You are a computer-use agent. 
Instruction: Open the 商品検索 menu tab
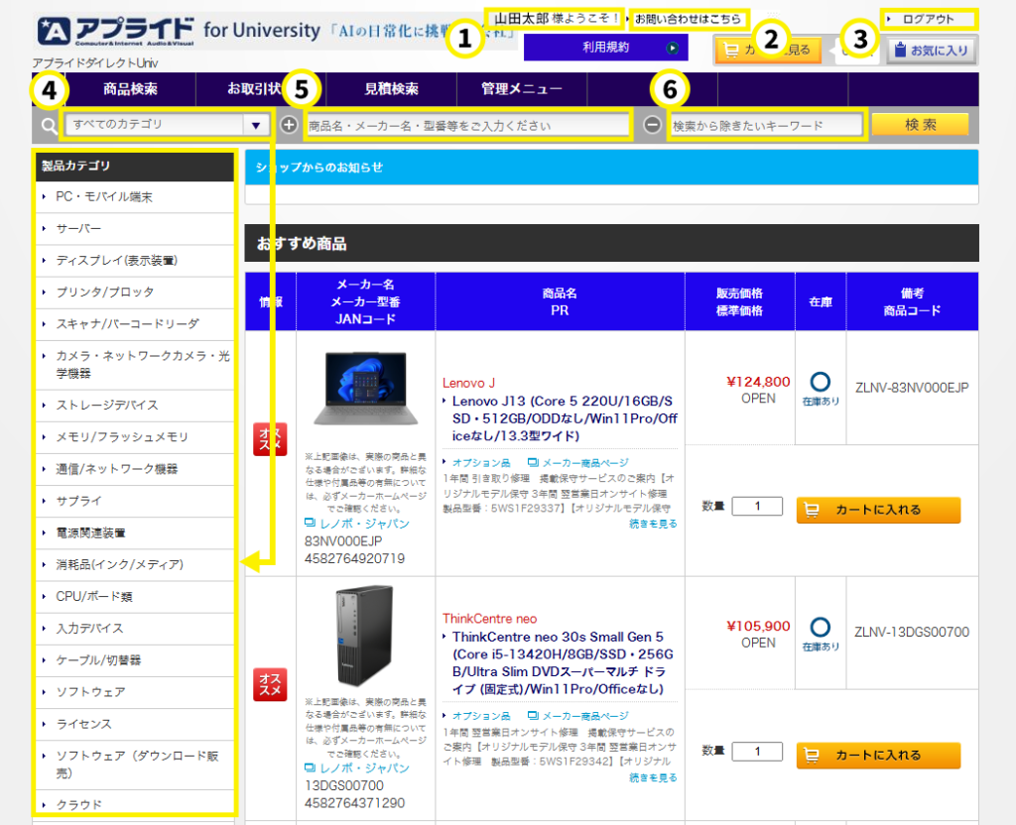click(130, 89)
